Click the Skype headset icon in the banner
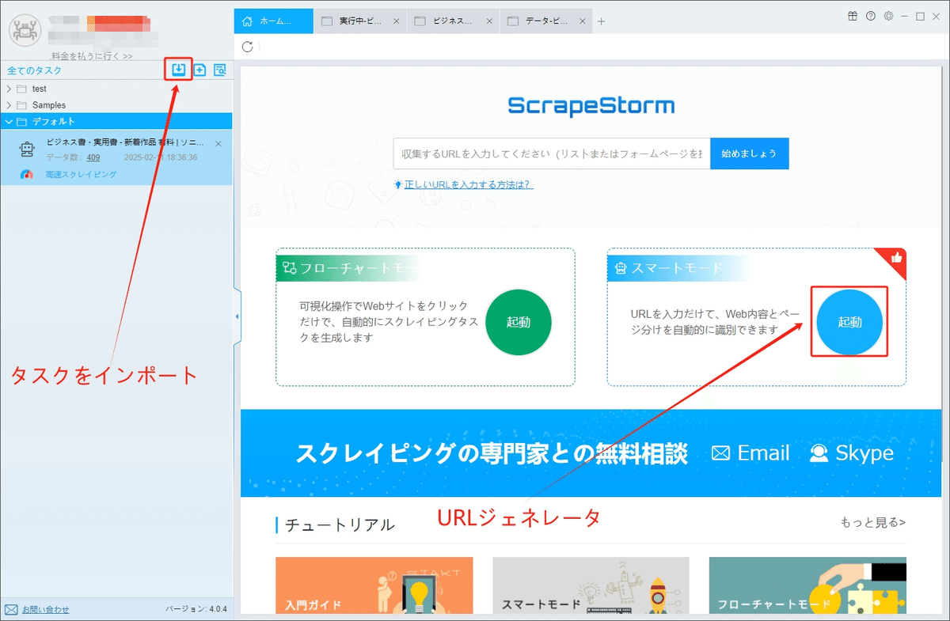950x621 pixels. pos(819,453)
